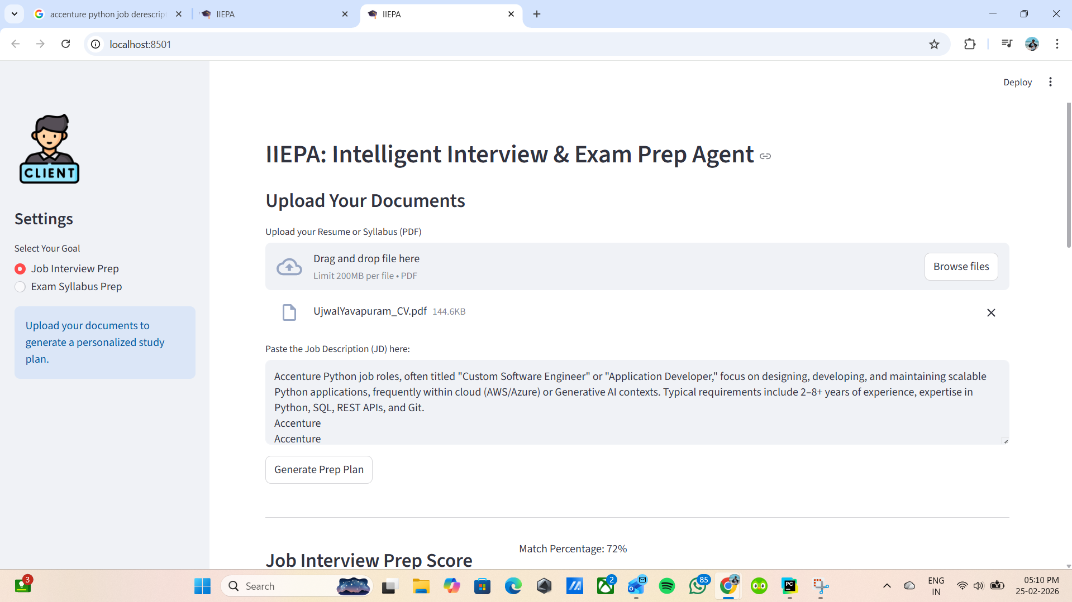Screen dimensions: 1072x602
Task: Open blue slash-logo app in taskbar
Action: point(575,586)
